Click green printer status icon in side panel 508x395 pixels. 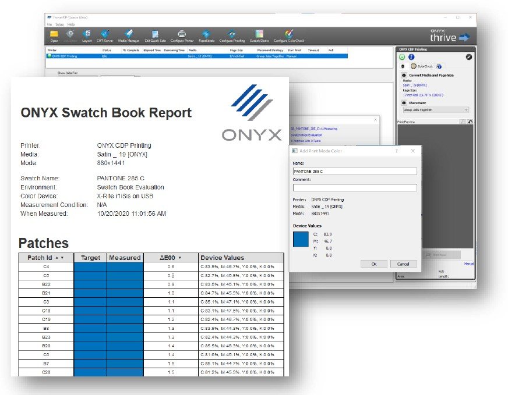402,57
